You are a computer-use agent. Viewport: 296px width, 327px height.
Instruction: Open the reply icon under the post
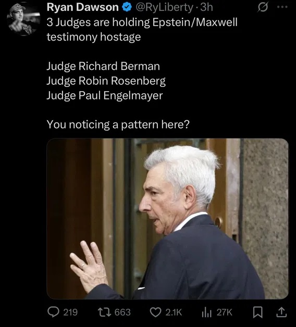[x=53, y=312]
